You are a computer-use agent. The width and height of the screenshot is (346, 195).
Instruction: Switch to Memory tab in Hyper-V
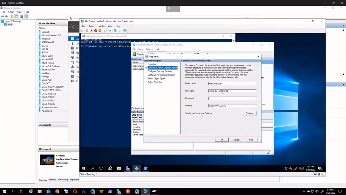click(x=52, y=180)
